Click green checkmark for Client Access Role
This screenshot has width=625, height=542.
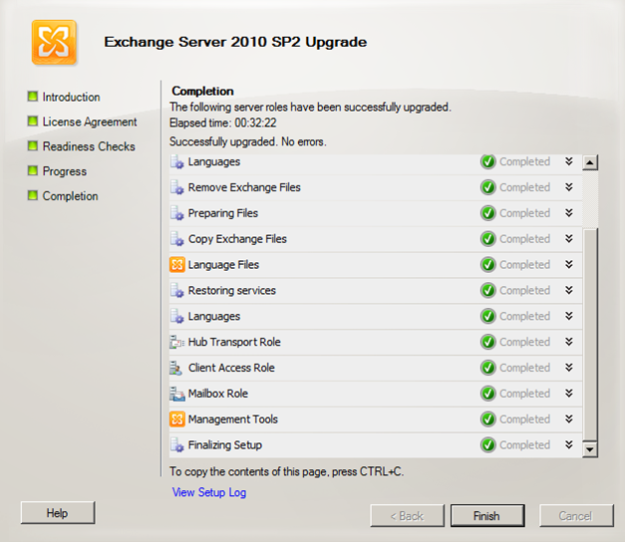tap(487, 368)
